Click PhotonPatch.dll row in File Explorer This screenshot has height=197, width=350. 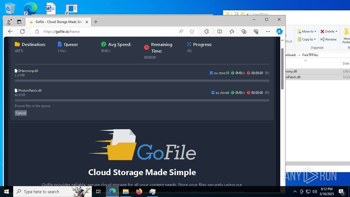point(318,77)
